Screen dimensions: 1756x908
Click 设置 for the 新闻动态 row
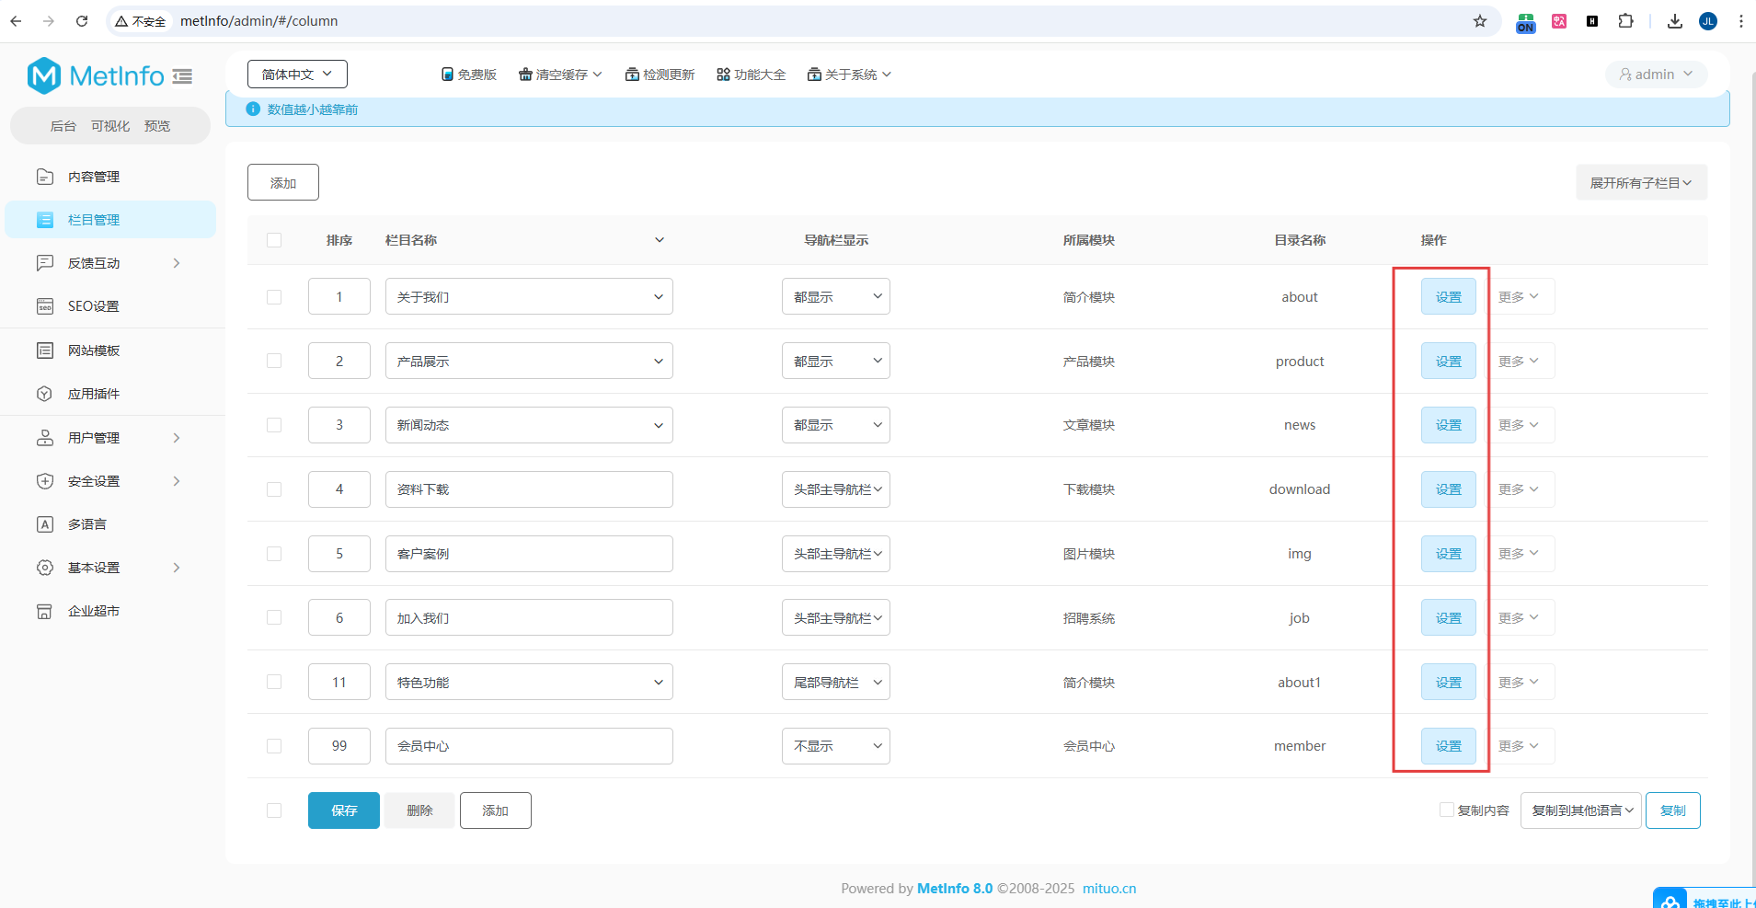pyautogui.click(x=1448, y=425)
